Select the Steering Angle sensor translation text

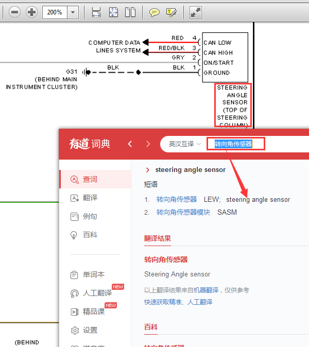pyautogui.click(x=177, y=274)
